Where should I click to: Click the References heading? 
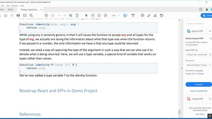(x=30, y=114)
